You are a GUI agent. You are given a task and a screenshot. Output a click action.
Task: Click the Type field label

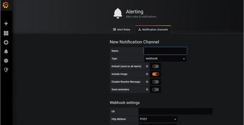(114, 59)
